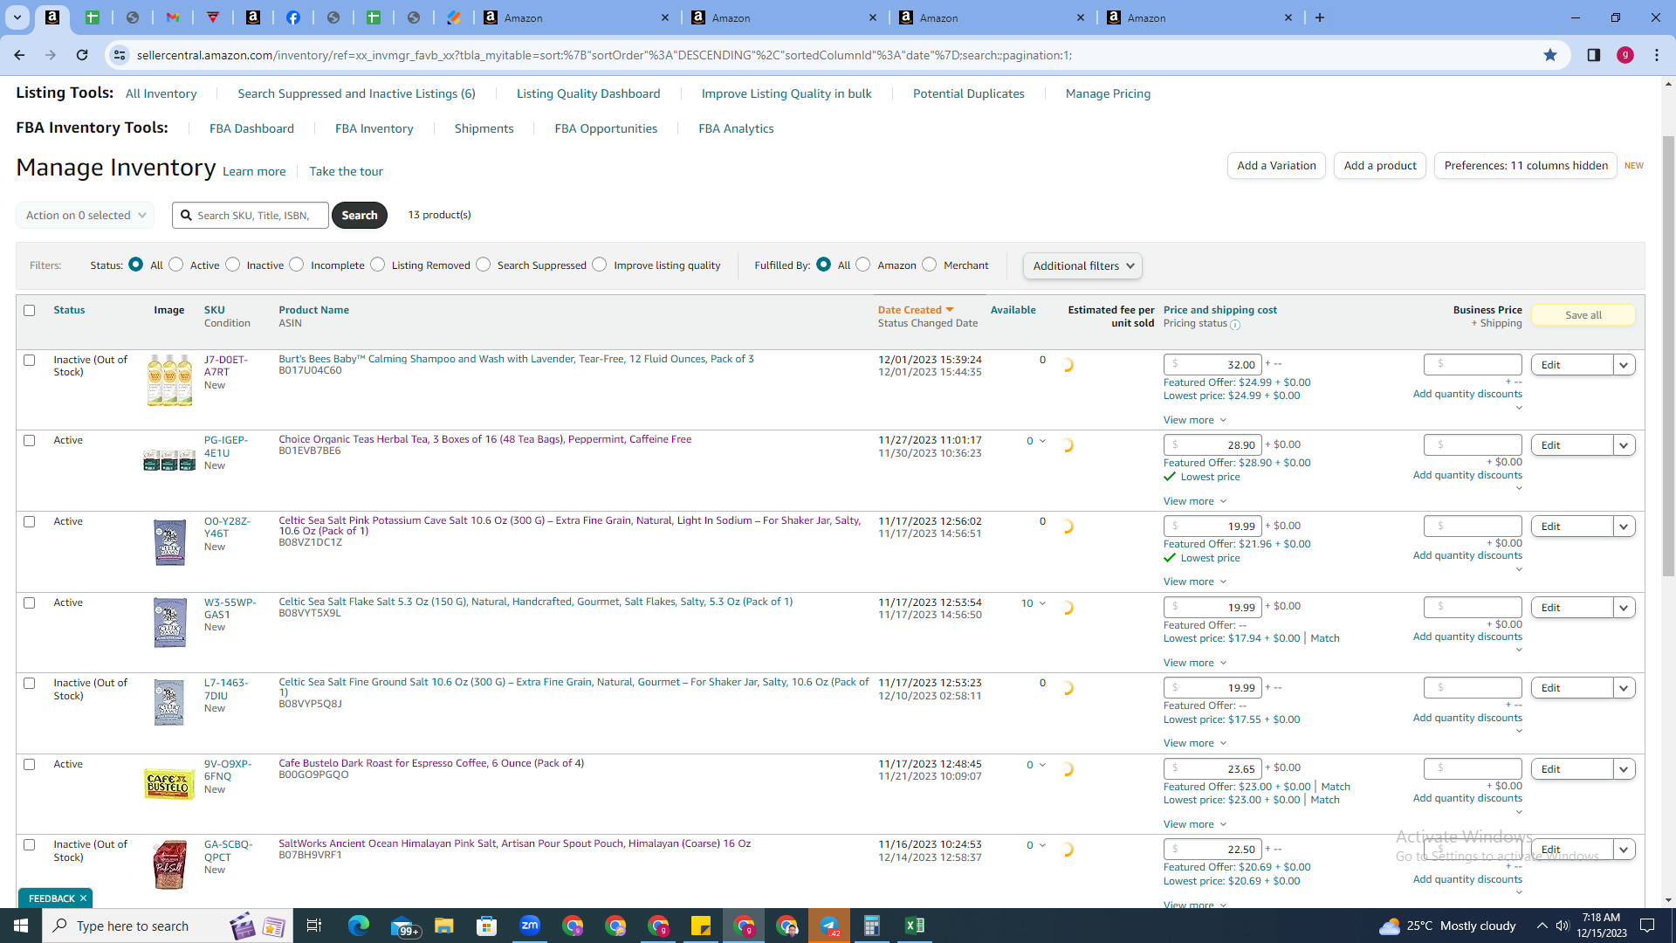Open the Chrome three-dot menu
Screen dimensions: 1676x943
coord(1657,55)
